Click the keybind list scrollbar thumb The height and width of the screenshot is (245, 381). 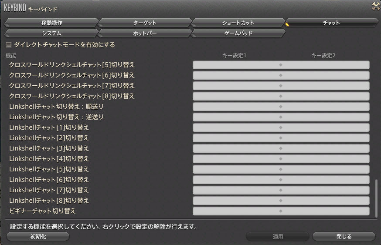[376, 198]
